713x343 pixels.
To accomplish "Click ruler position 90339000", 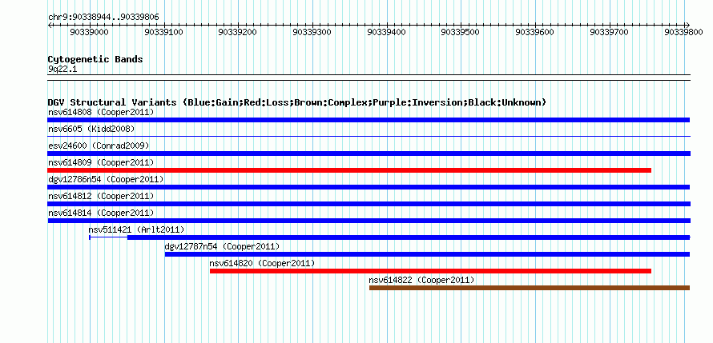I will click(x=89, y=32).
